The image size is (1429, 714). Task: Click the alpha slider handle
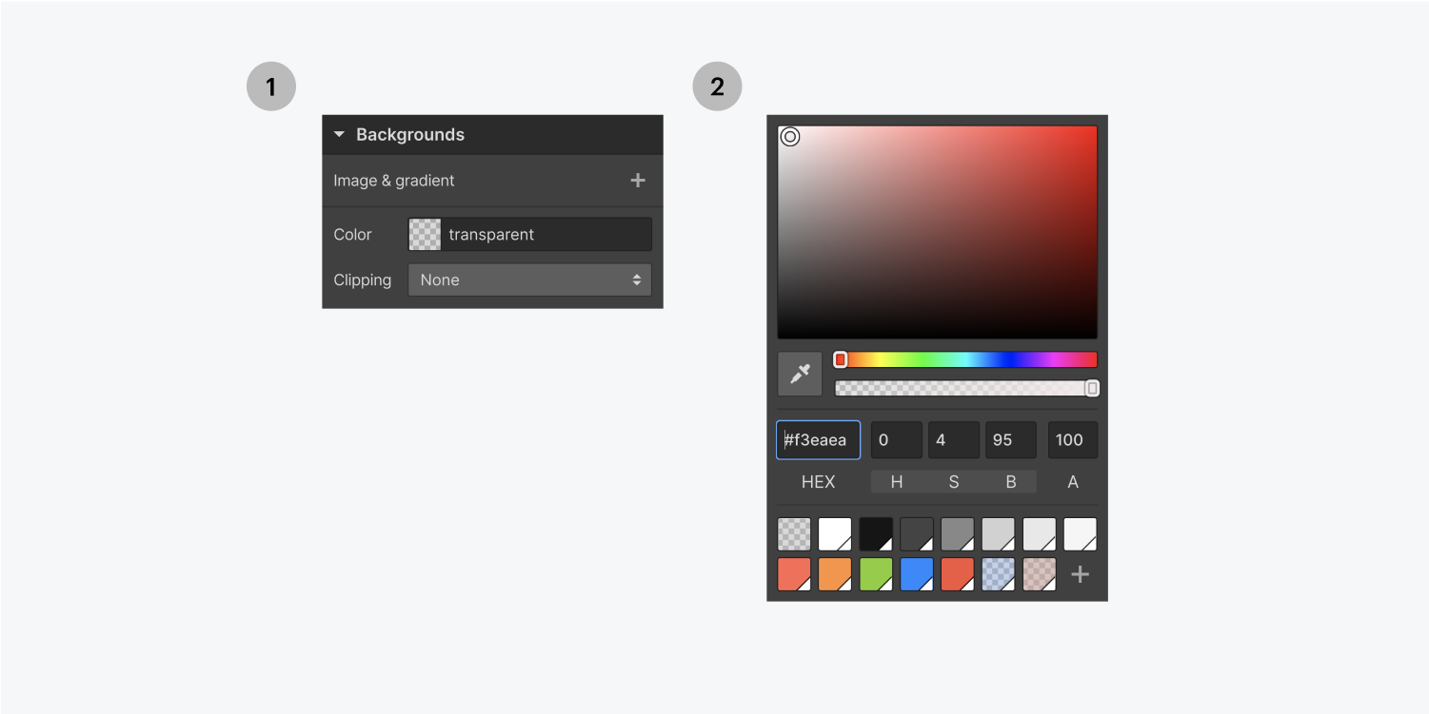click(x=1091, y=388)
